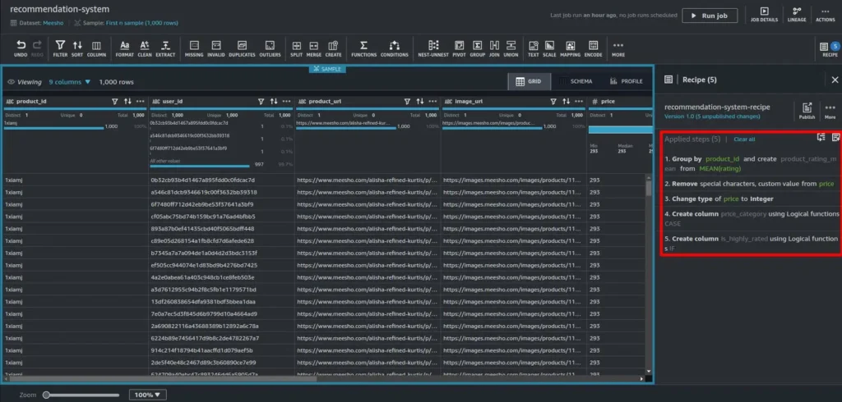Image resolution: width=842 pixels, height=402 pixels.
Task: Click the Run job button
Action: (x=710, y=16)
